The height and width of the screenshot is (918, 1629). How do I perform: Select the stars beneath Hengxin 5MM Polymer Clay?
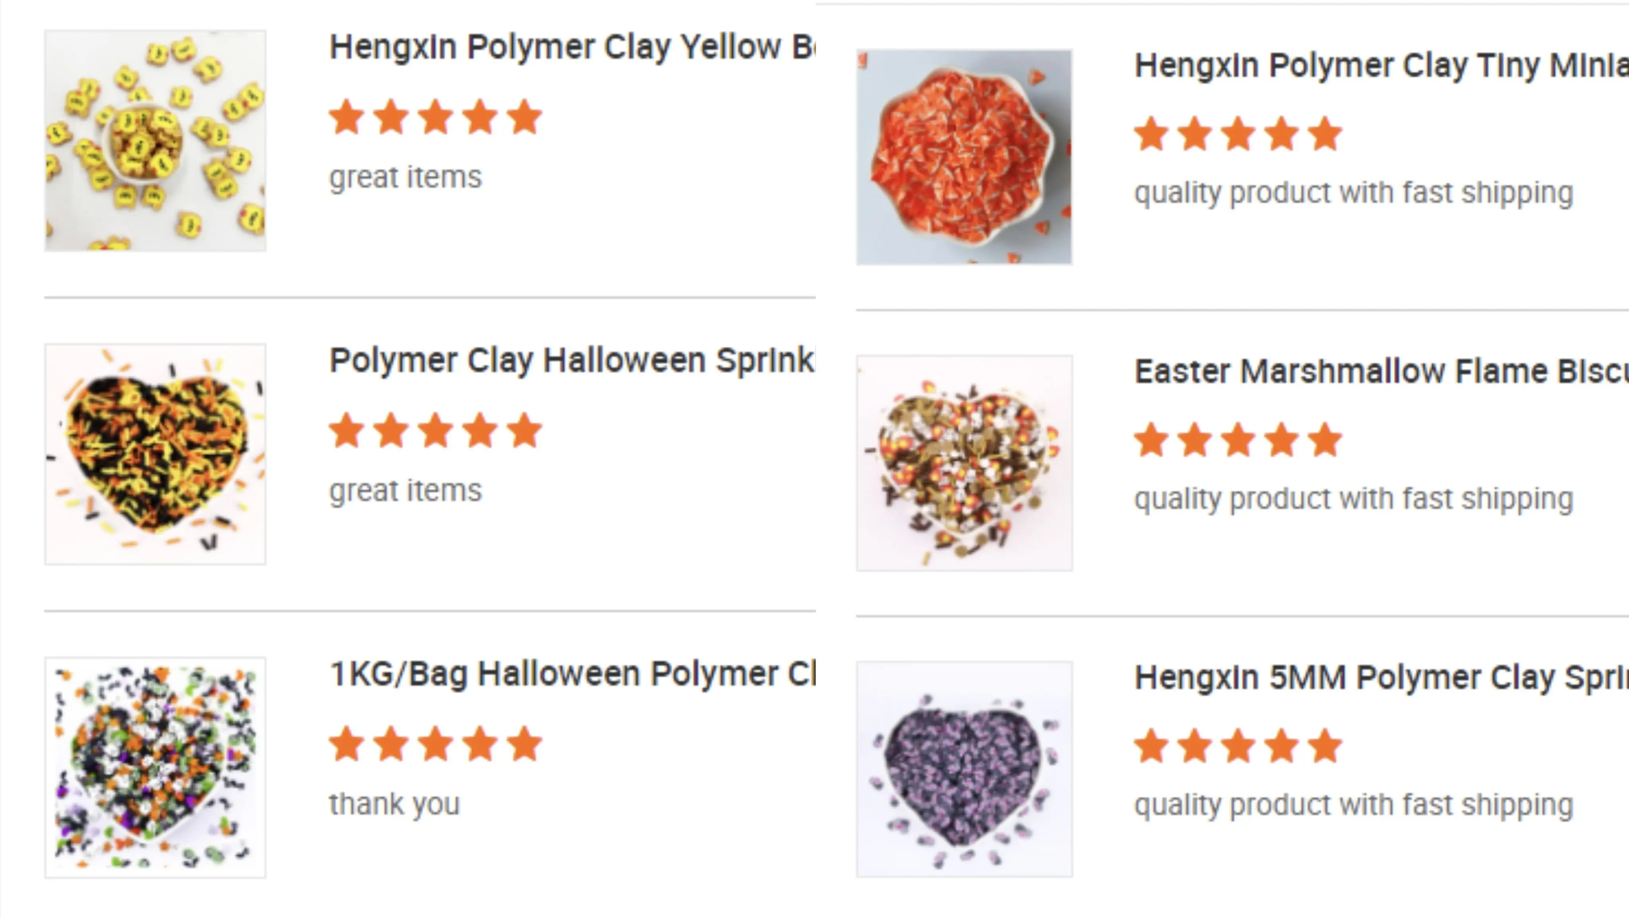(x=1238, y=747)
